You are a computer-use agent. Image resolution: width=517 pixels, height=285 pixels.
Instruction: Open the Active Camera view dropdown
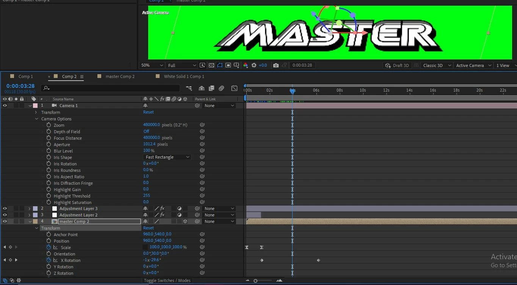[474, 65]
